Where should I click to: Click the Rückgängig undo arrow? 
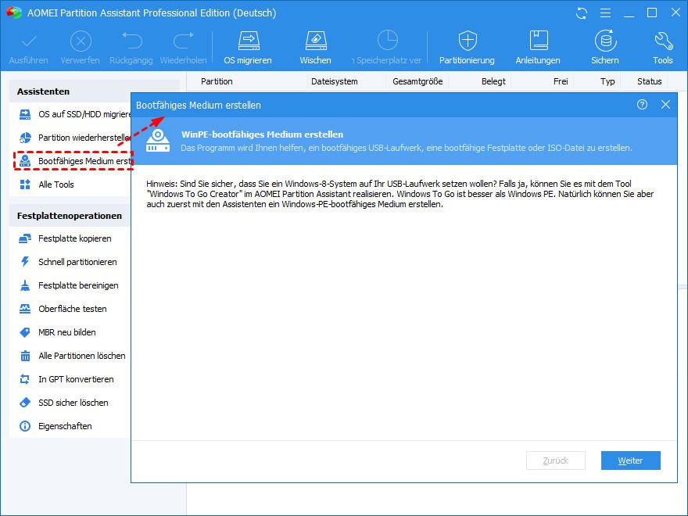click(131, 41)
